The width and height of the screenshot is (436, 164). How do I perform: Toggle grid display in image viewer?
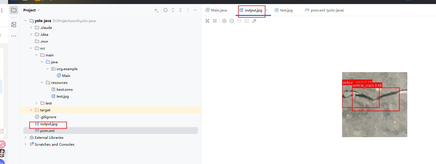215,21
